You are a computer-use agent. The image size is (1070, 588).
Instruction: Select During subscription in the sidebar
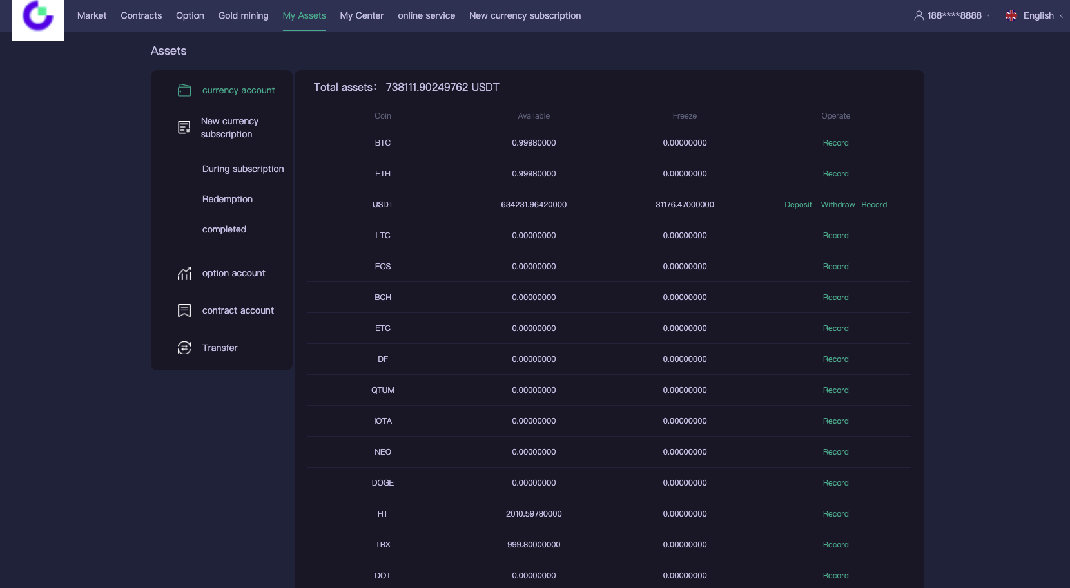pyautogui.click(x=243, y=169)
